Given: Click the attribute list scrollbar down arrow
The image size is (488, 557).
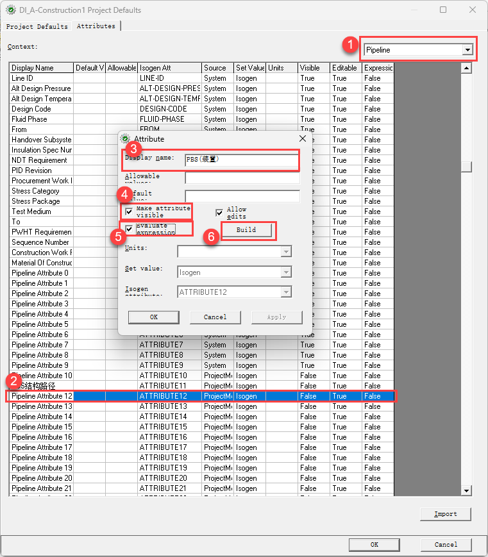Looking at the screenshot, I should pyautogui.click(x=467, y=490).
